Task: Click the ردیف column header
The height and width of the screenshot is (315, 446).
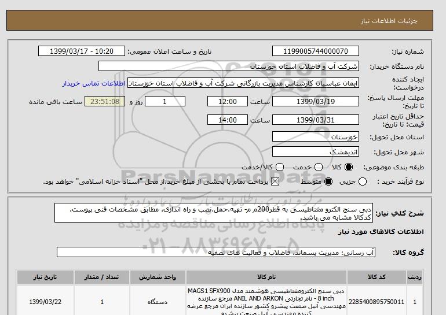Action: [x=415, y=277]
